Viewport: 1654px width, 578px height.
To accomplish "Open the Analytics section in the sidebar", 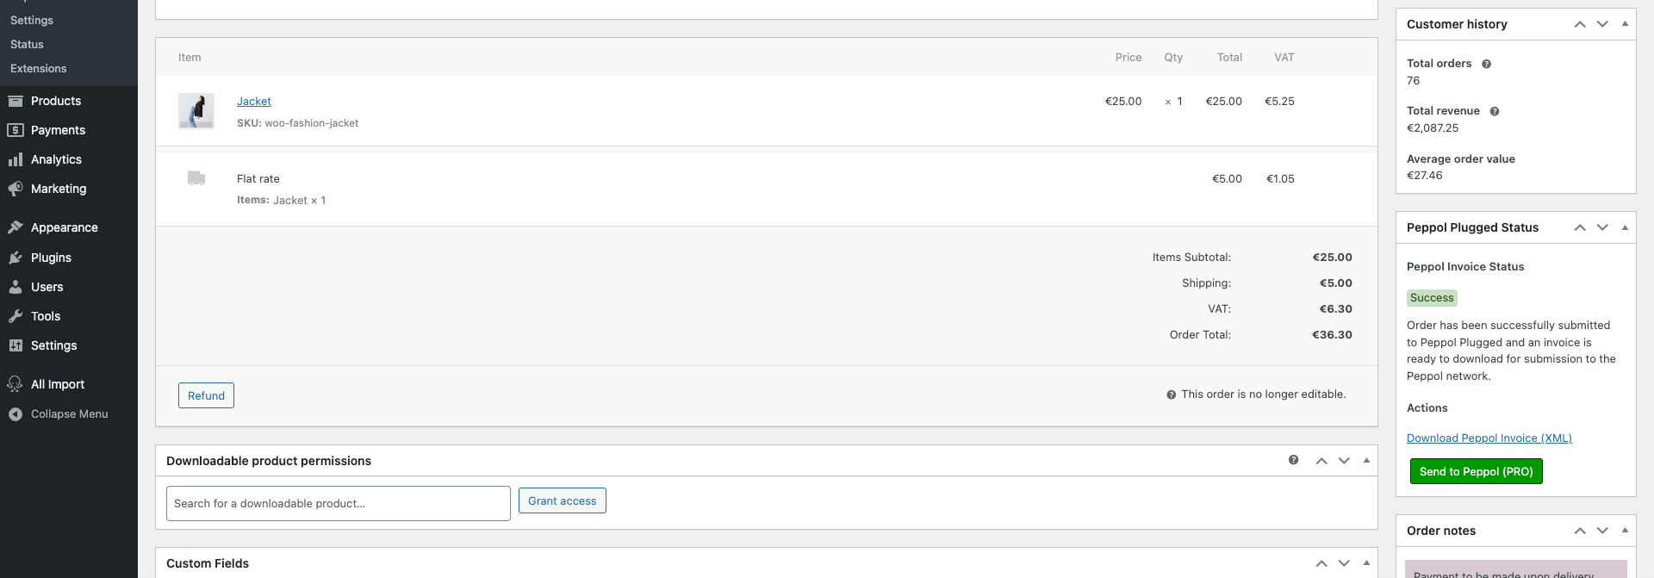I will click(56, 159).
